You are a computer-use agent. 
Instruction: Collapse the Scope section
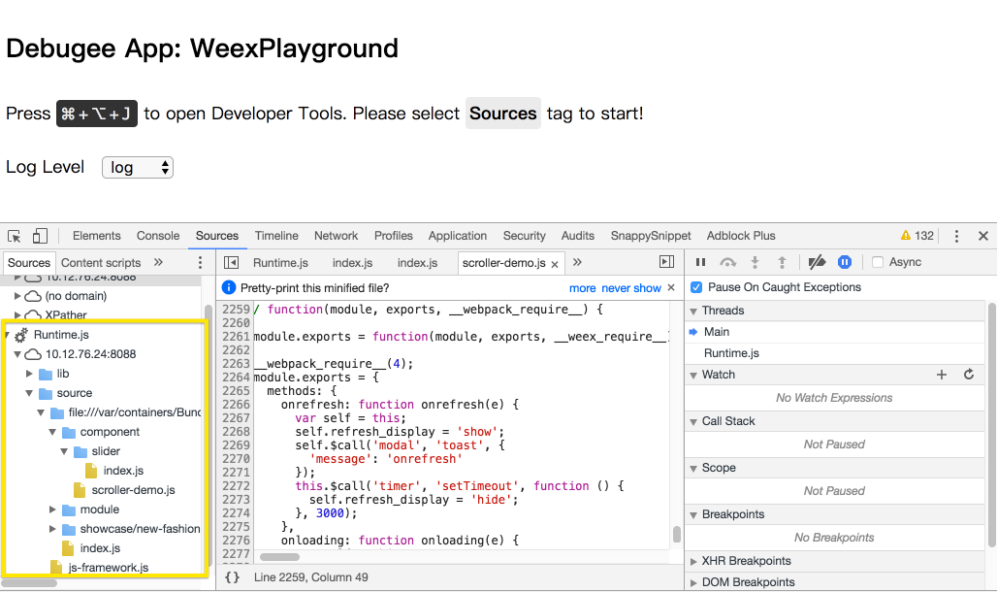tap(693, 469)
